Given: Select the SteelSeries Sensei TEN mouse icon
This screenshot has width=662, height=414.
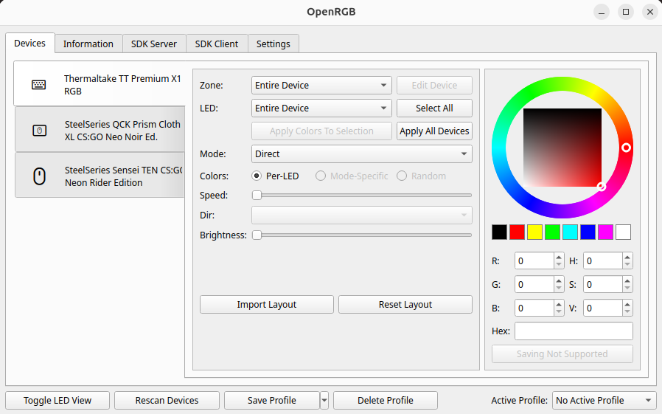Looking at the screenshot, I should pos(39,176).
